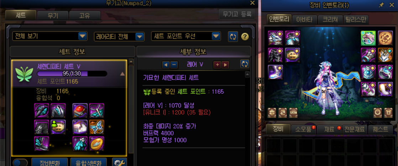This screenshot has width=398, height=166.
Task: Toggle the round switch beside 장비변환
Action: pyautogui.click(x=20, y=162)
